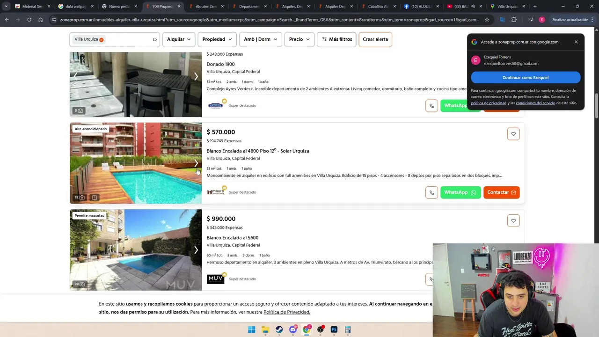
Task: Click the translate page icon
Action: point(502,20)
